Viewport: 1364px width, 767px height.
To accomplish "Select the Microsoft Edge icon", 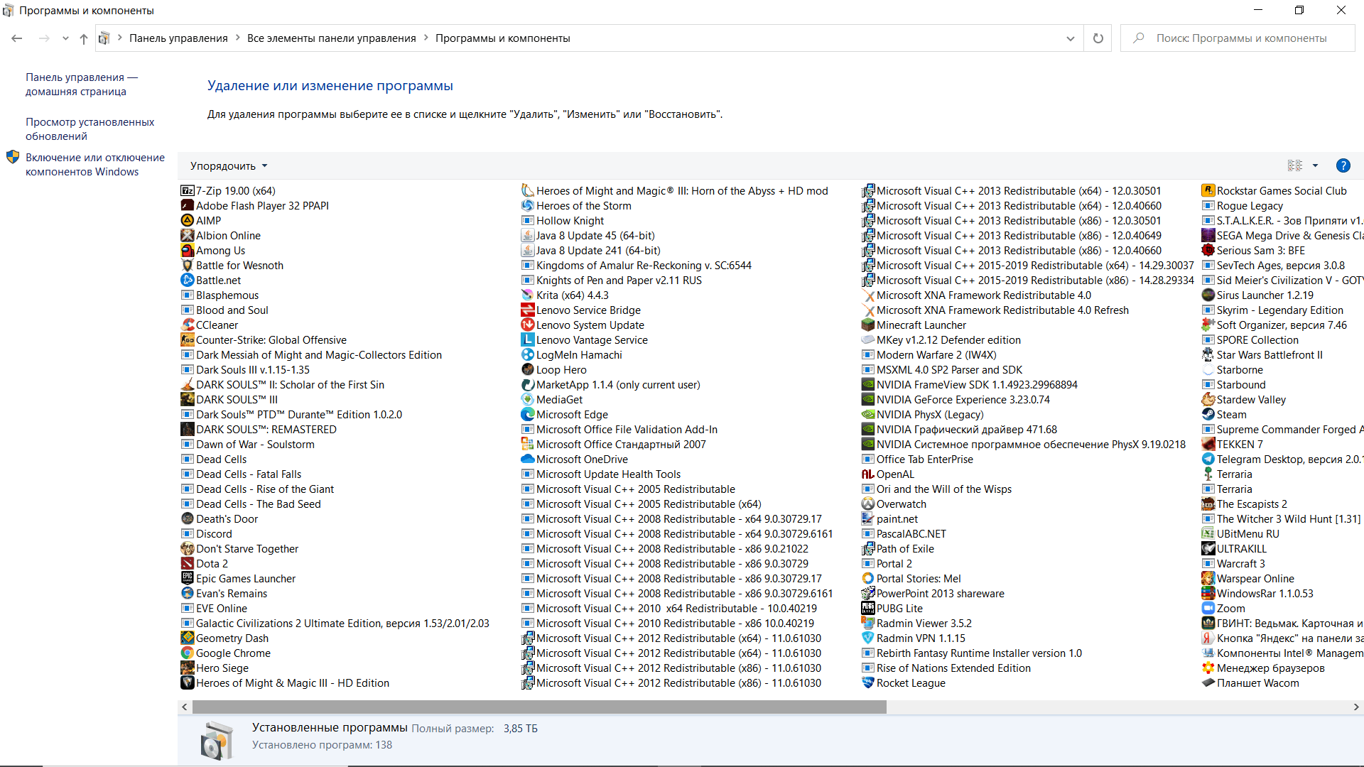I will (528, 414).
